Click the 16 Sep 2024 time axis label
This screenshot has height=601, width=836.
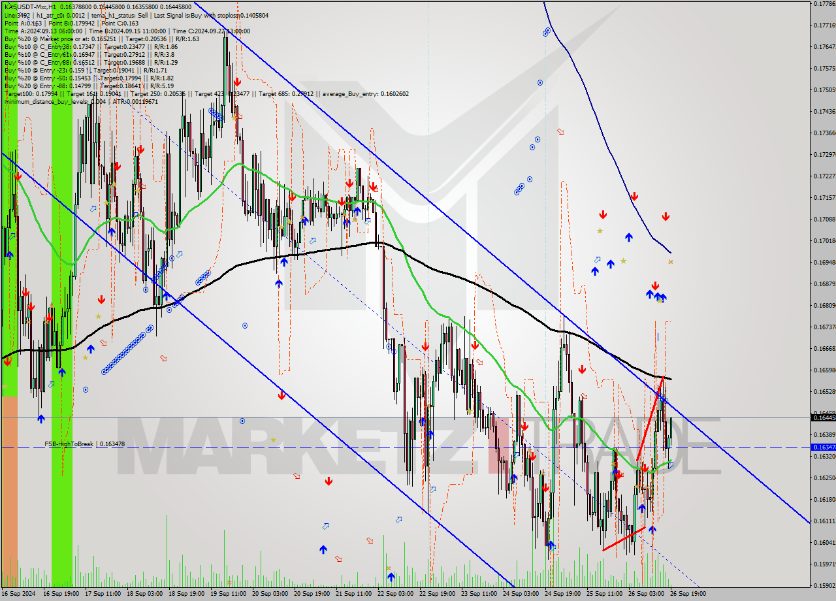point(18,594)
